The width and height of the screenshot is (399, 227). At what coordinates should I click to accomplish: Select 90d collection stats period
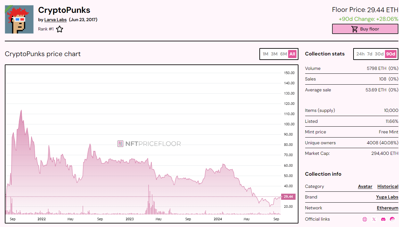point(391,54)
